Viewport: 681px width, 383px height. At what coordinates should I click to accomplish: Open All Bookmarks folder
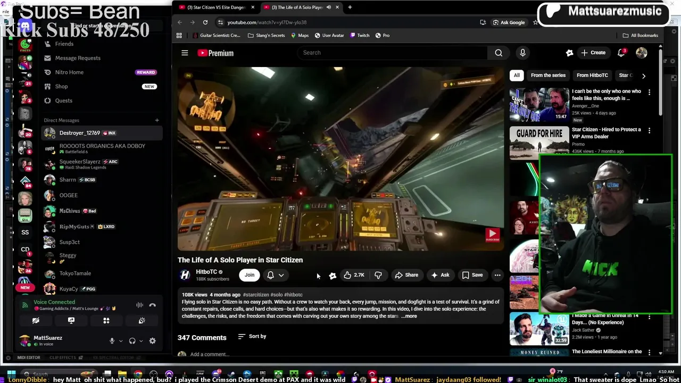[641, 35]
